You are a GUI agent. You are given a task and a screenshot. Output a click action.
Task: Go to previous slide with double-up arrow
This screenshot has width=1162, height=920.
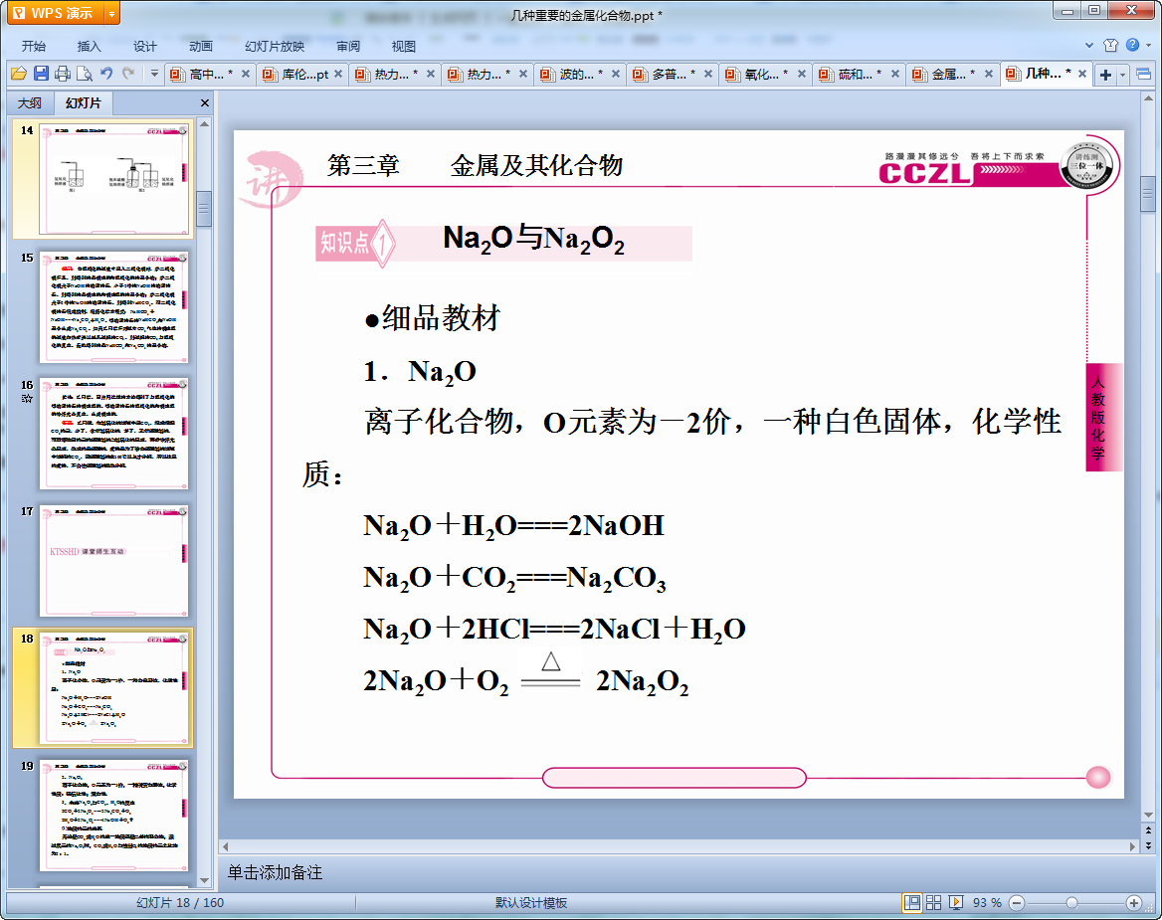[x=1149, y=830]
